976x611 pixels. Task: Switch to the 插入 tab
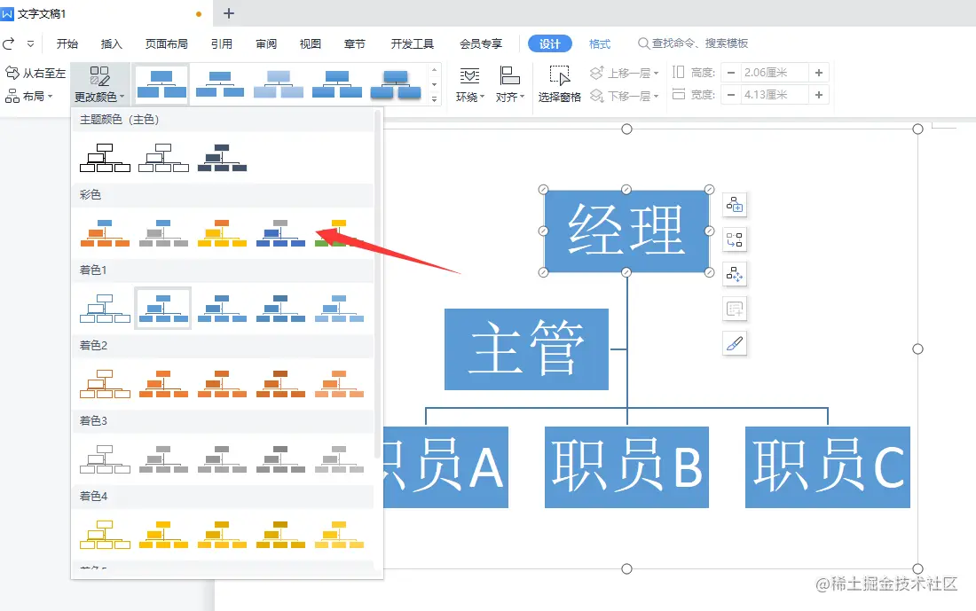click(x=112, y=43)
